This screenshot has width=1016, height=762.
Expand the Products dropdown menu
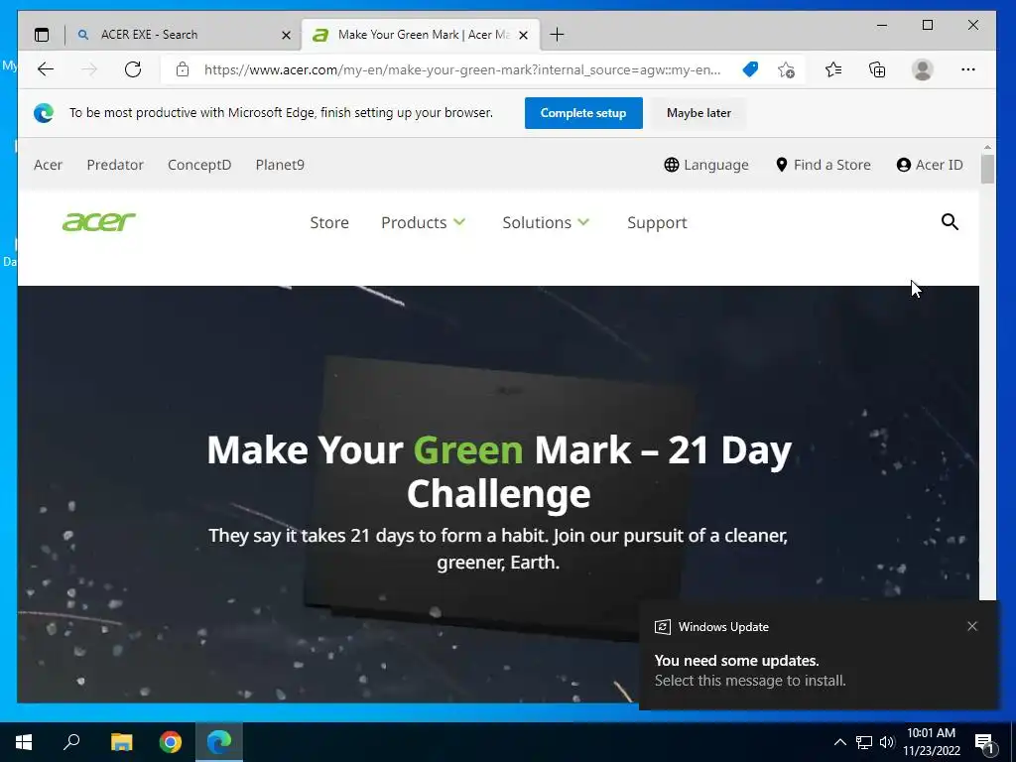423,222
